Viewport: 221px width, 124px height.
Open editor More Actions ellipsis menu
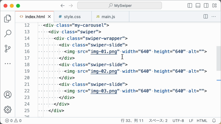pos(214,17)
